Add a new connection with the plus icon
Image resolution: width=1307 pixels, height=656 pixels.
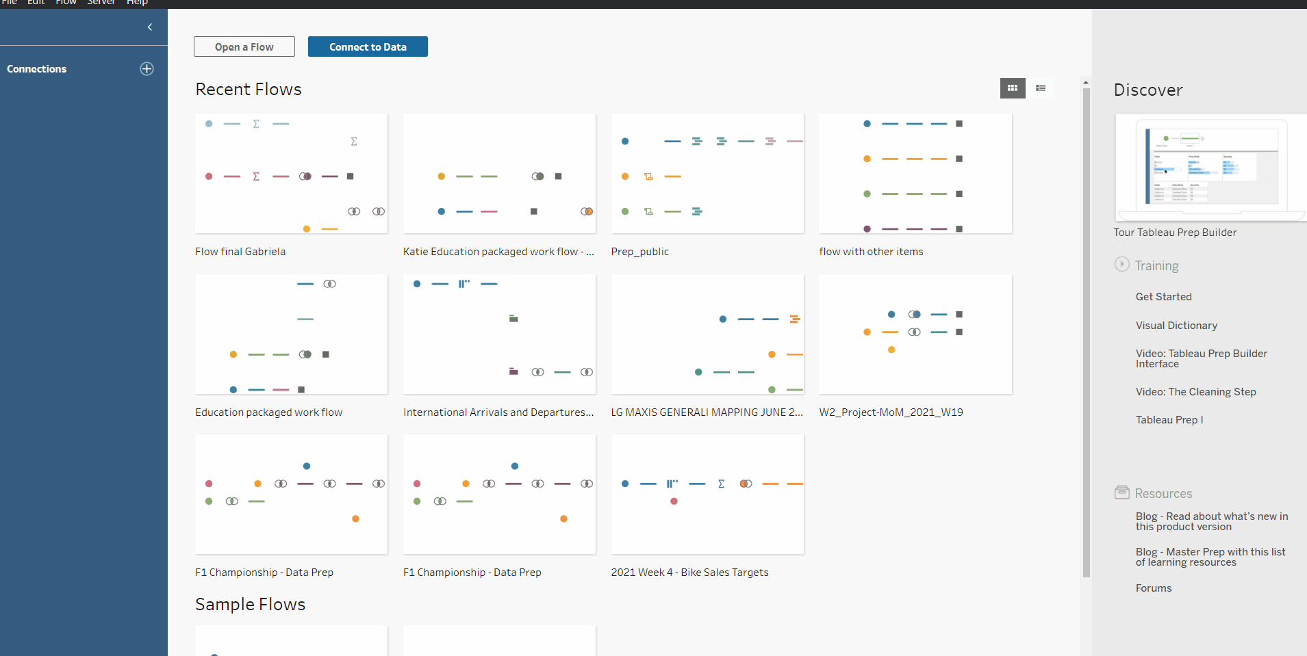[x=147, y=68]
